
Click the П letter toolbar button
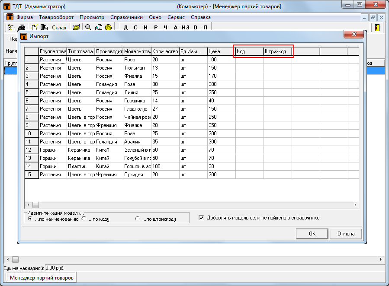[x=206, y=28]
